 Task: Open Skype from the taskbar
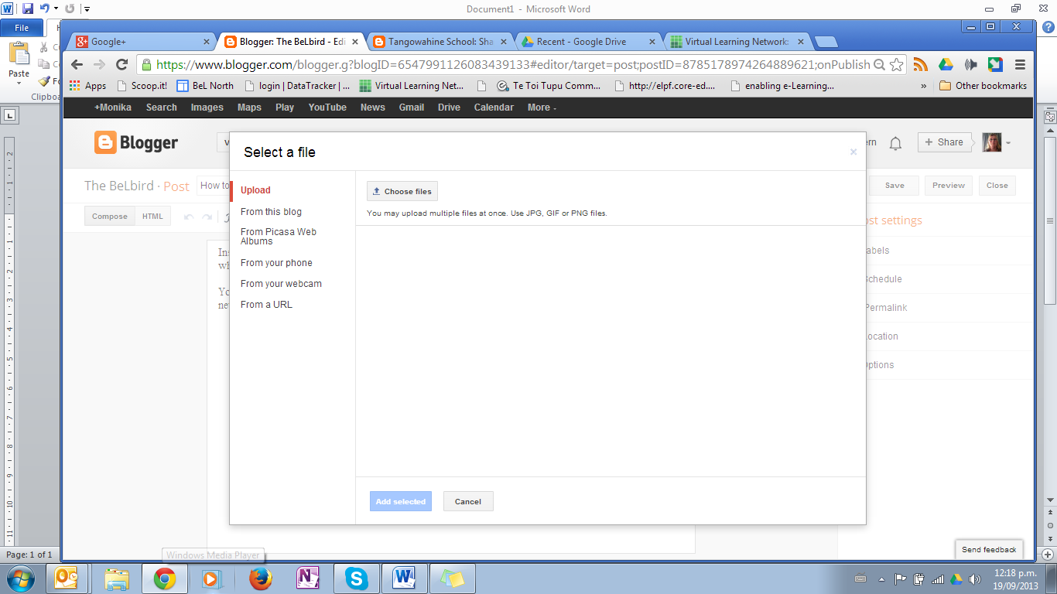357,579
